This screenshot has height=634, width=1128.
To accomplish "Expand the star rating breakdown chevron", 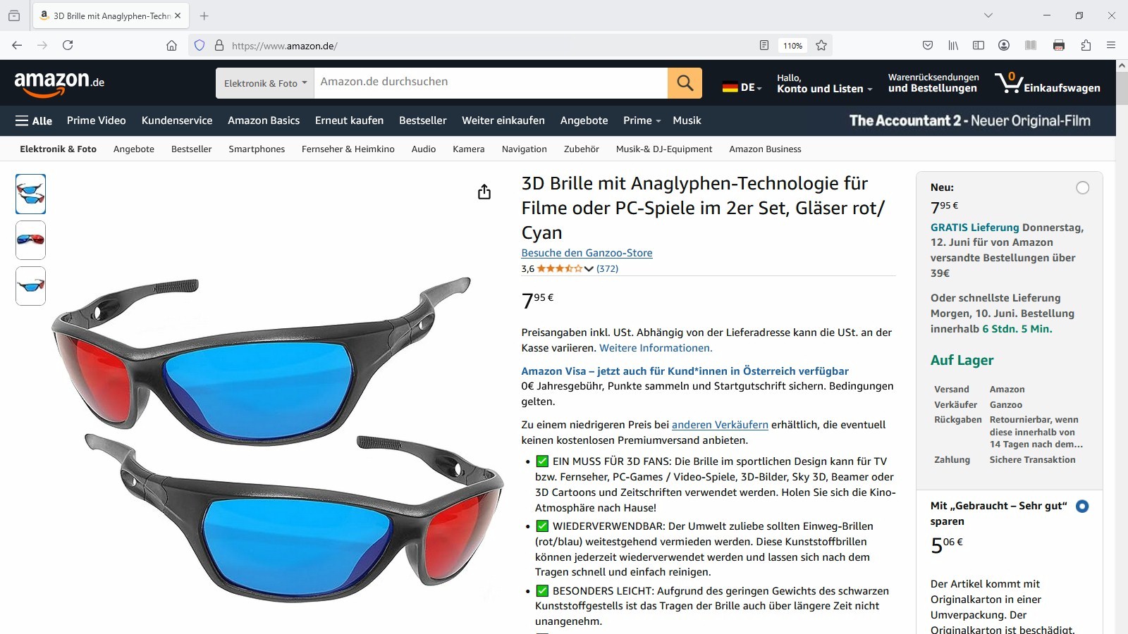I will click(x=589, y=268).
